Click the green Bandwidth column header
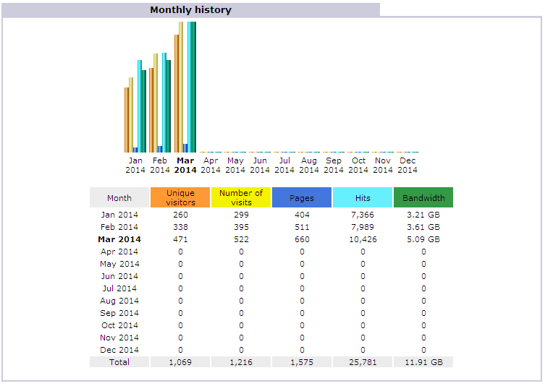The height and width of the screenshot is (386, 545). pyautogui.click(x=423, y=197)
